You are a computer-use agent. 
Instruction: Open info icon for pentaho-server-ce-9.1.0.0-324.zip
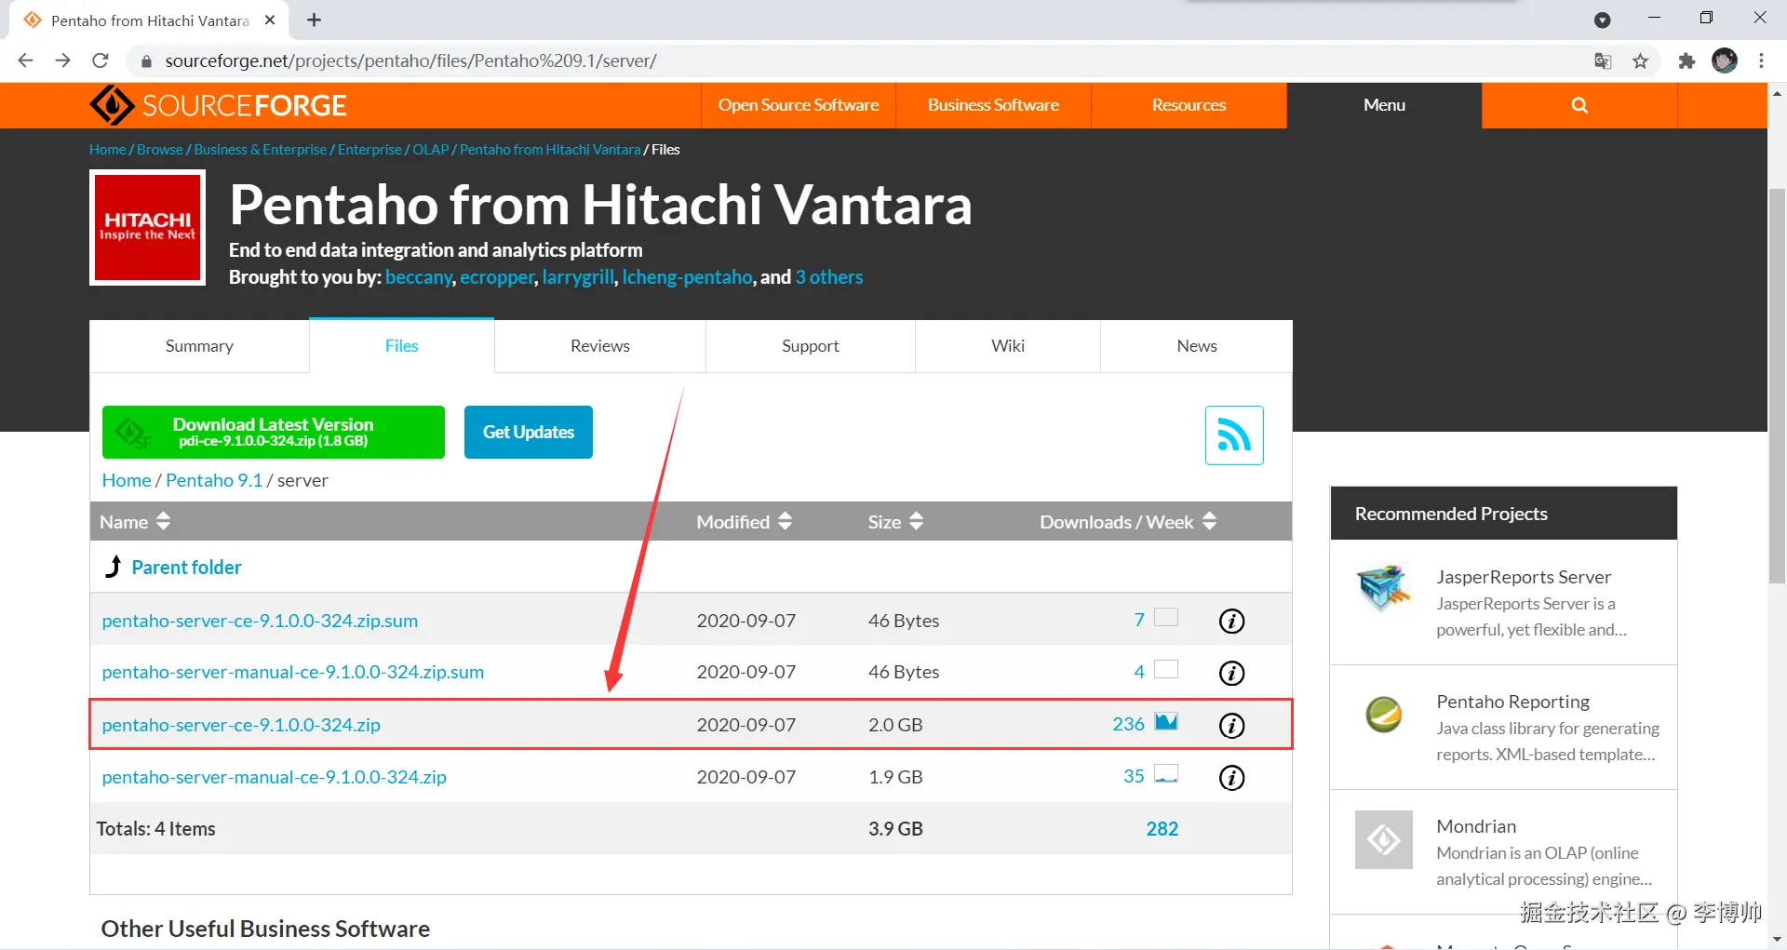pos(1231,725)
